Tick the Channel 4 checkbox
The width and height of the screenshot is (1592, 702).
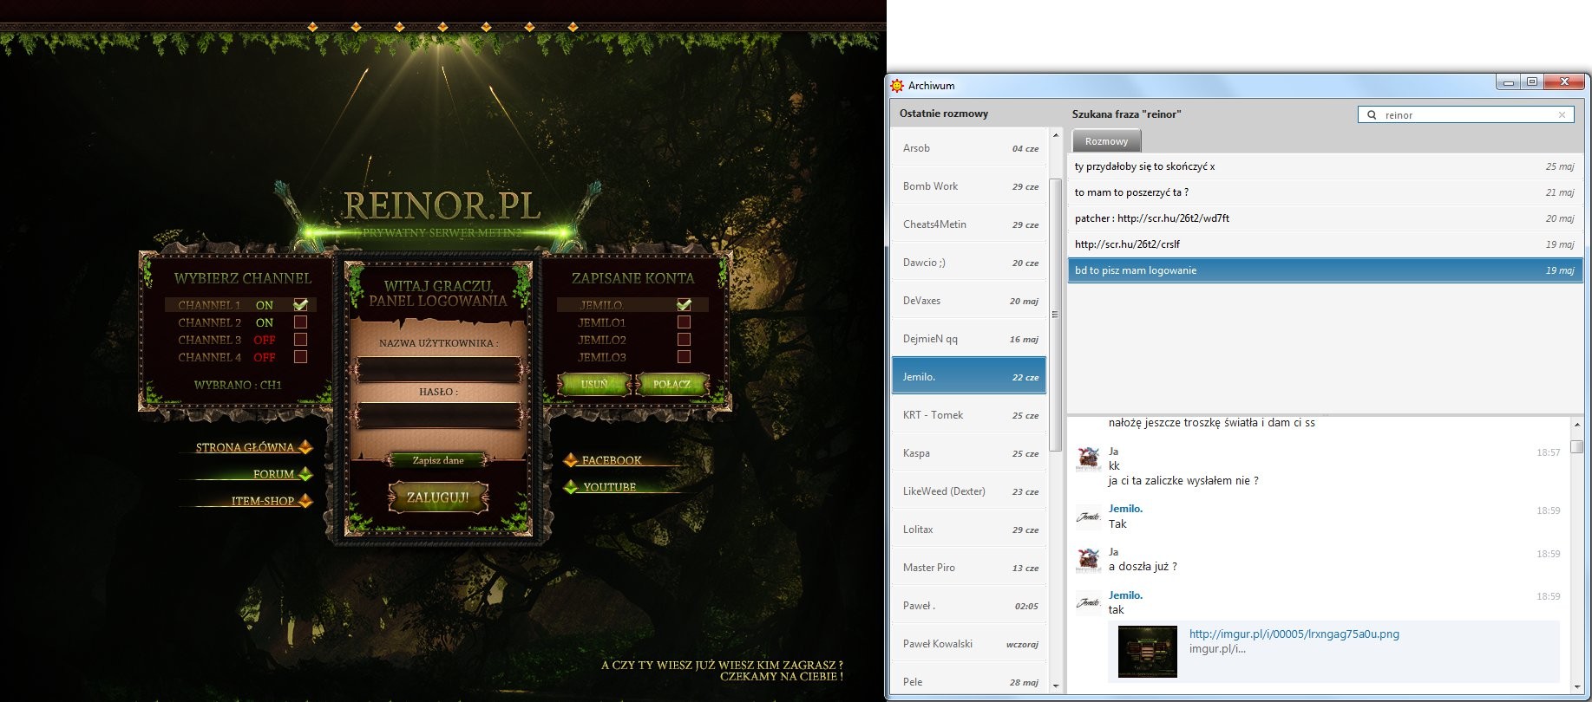coord(300,356)
